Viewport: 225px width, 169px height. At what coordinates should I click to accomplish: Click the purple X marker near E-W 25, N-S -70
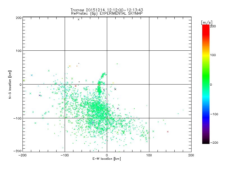[x=118, y=108]
